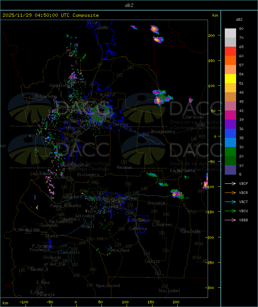
Task: Click the 'Nacunan' map label
Action: click(x=124, y=167)
